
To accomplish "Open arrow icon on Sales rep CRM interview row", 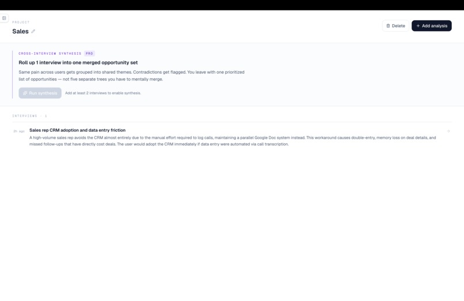I will pyautogui.click(x=448, y=131).
